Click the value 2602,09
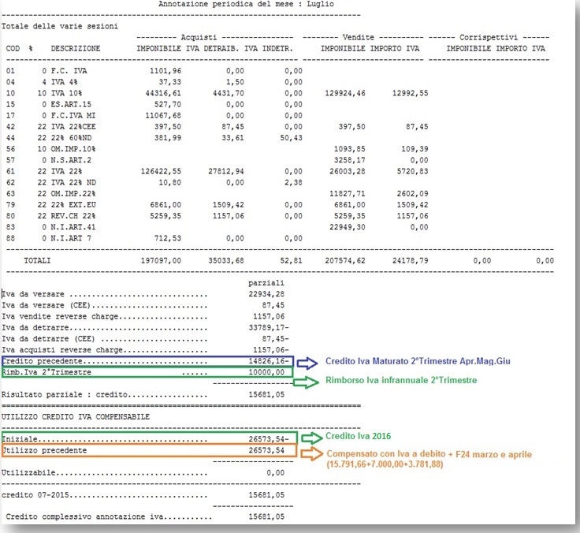The height and width of the screenshot is (533, 580). click(412, 194)
